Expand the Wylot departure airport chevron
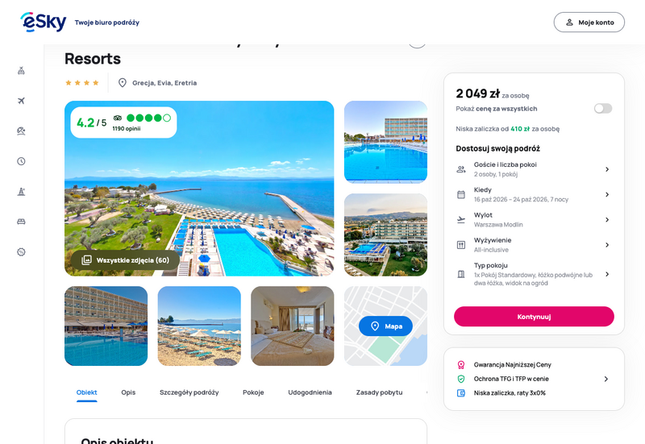 607,220
